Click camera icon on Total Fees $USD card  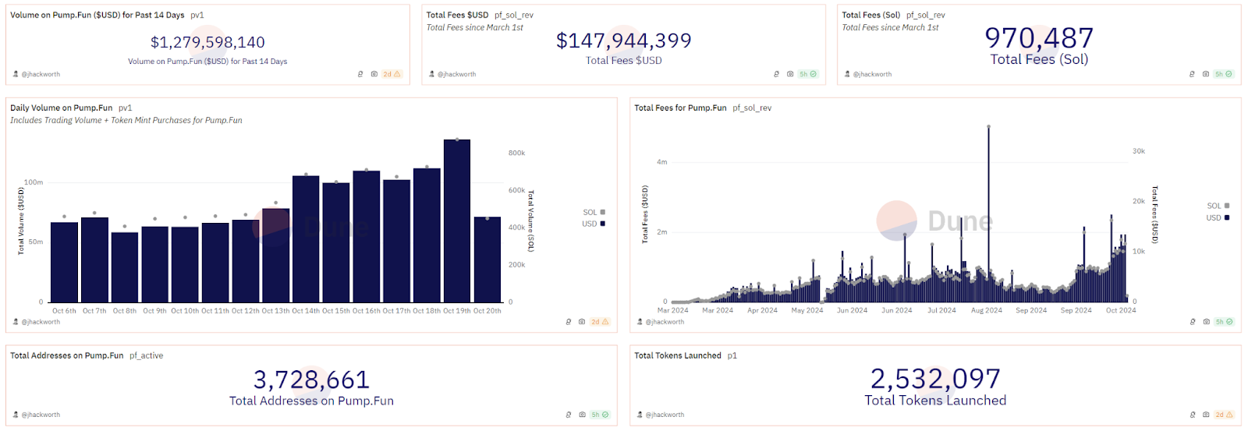790,74
